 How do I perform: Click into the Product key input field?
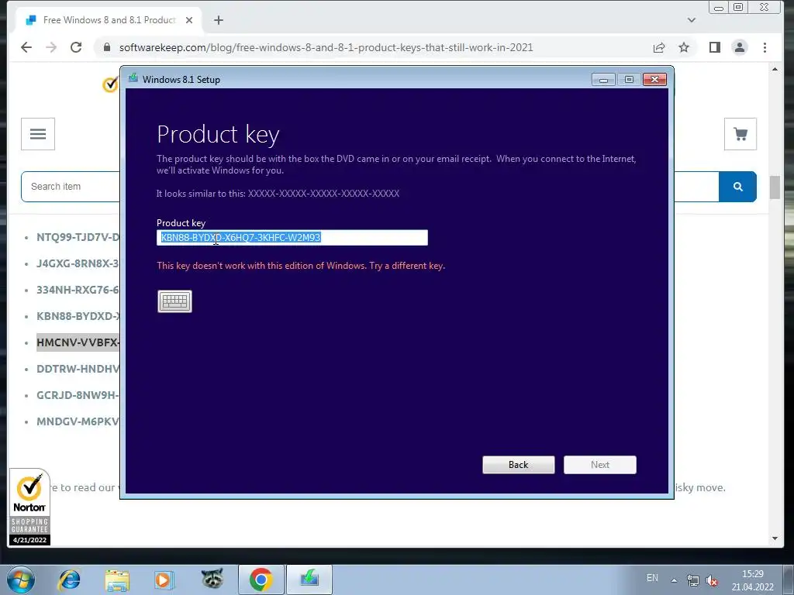pyautogui.click(x=292, y=237)
